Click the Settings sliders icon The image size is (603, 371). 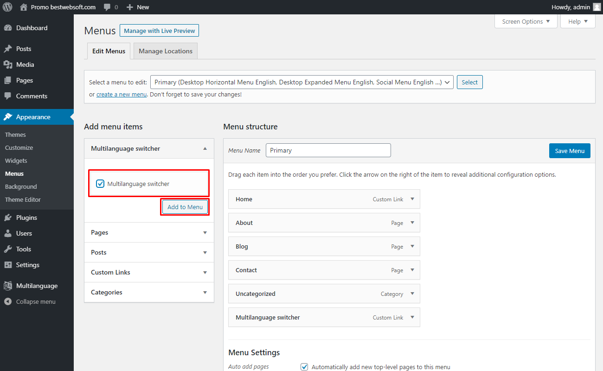(8, 265)
